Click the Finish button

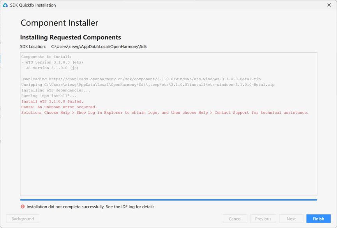318,219
